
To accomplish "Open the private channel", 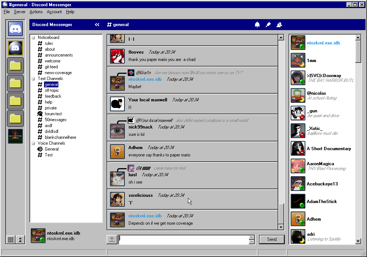I will pyautogui.click(x=51, y=108).
